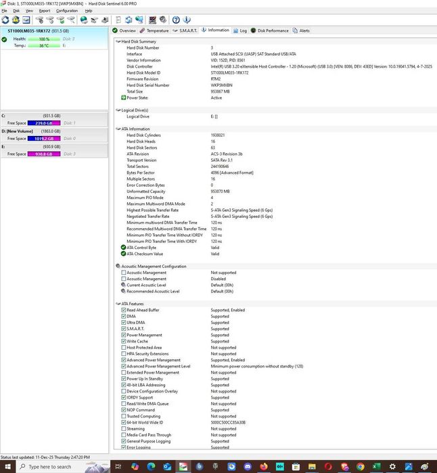Select the C: drive partition entry
This screenshot has height=473, width=437.
(x=54, y=120)
